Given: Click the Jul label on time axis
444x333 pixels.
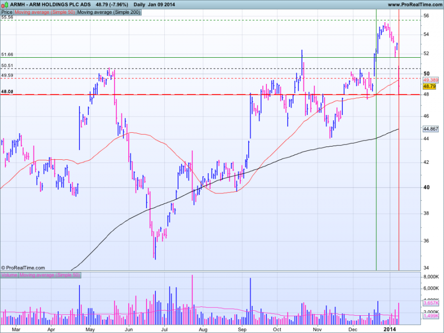Looking at the screenshot, I should tap(164, 330).
